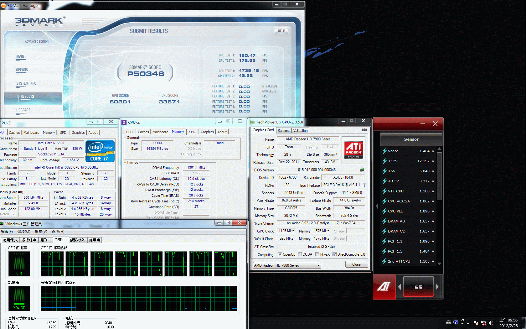The height and width of the screenshot is (329, 526).
Task: Click the Vcore lightning bolt icon
Action: [384, 151]
